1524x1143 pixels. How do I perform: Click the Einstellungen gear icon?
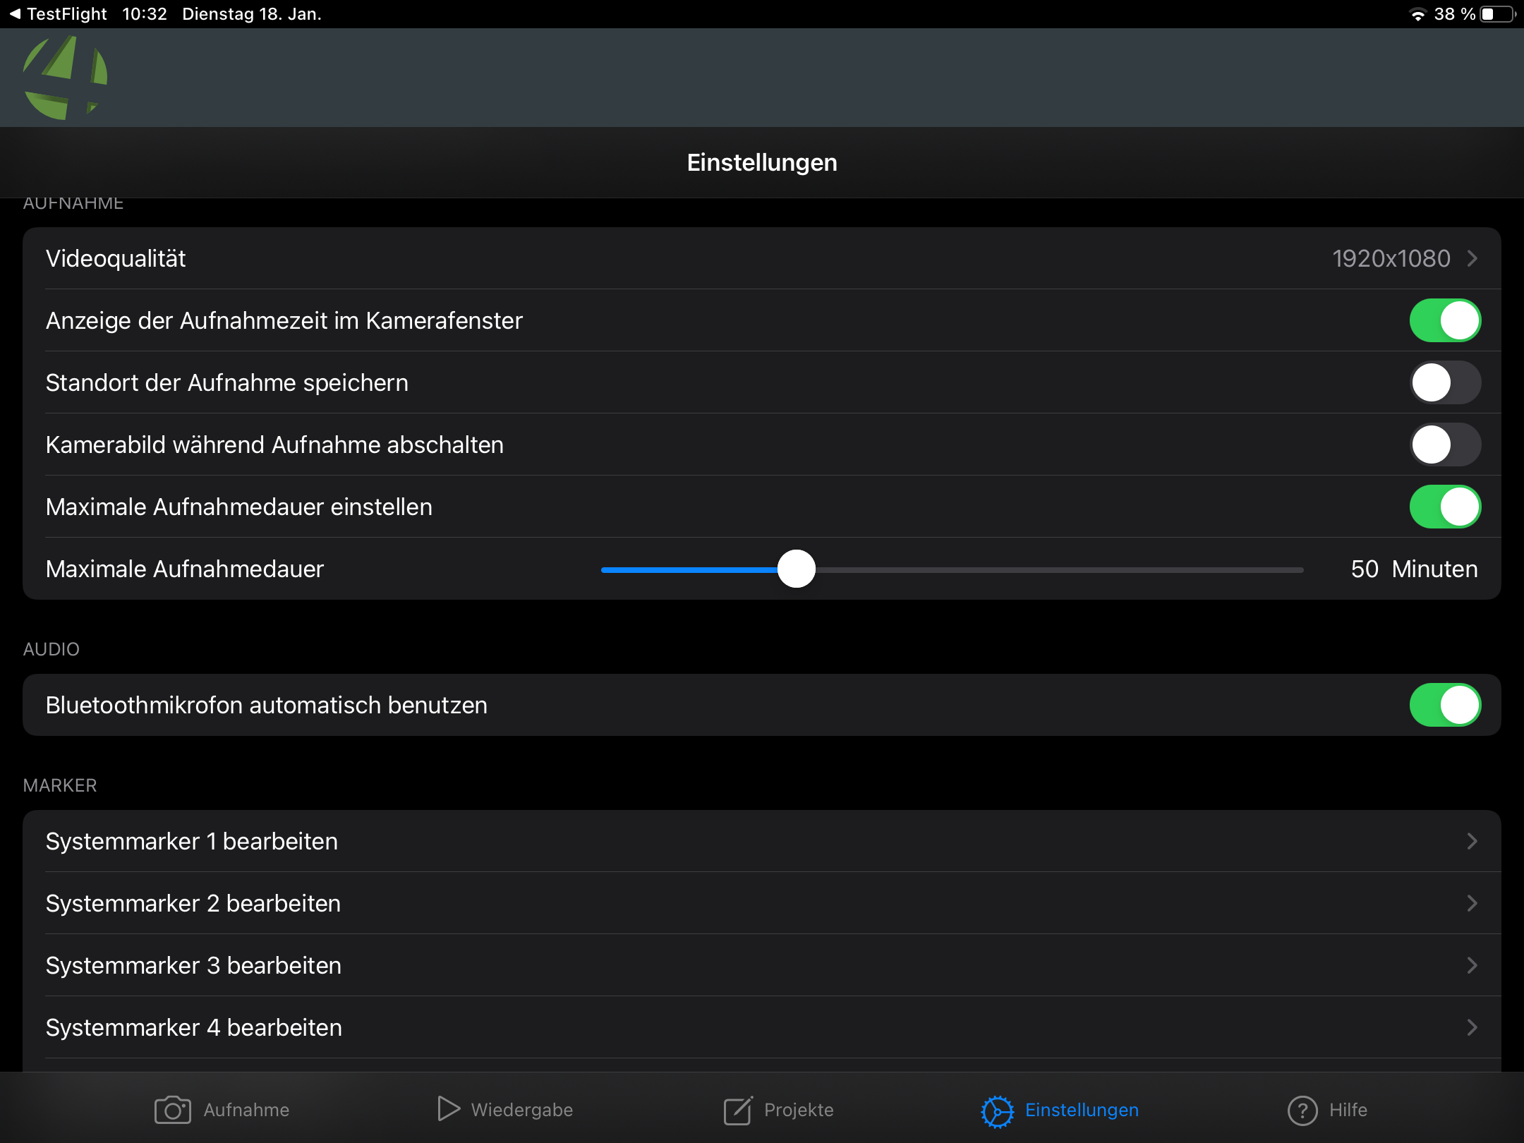(x=997, y=1109)
